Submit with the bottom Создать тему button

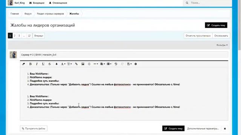173,128
